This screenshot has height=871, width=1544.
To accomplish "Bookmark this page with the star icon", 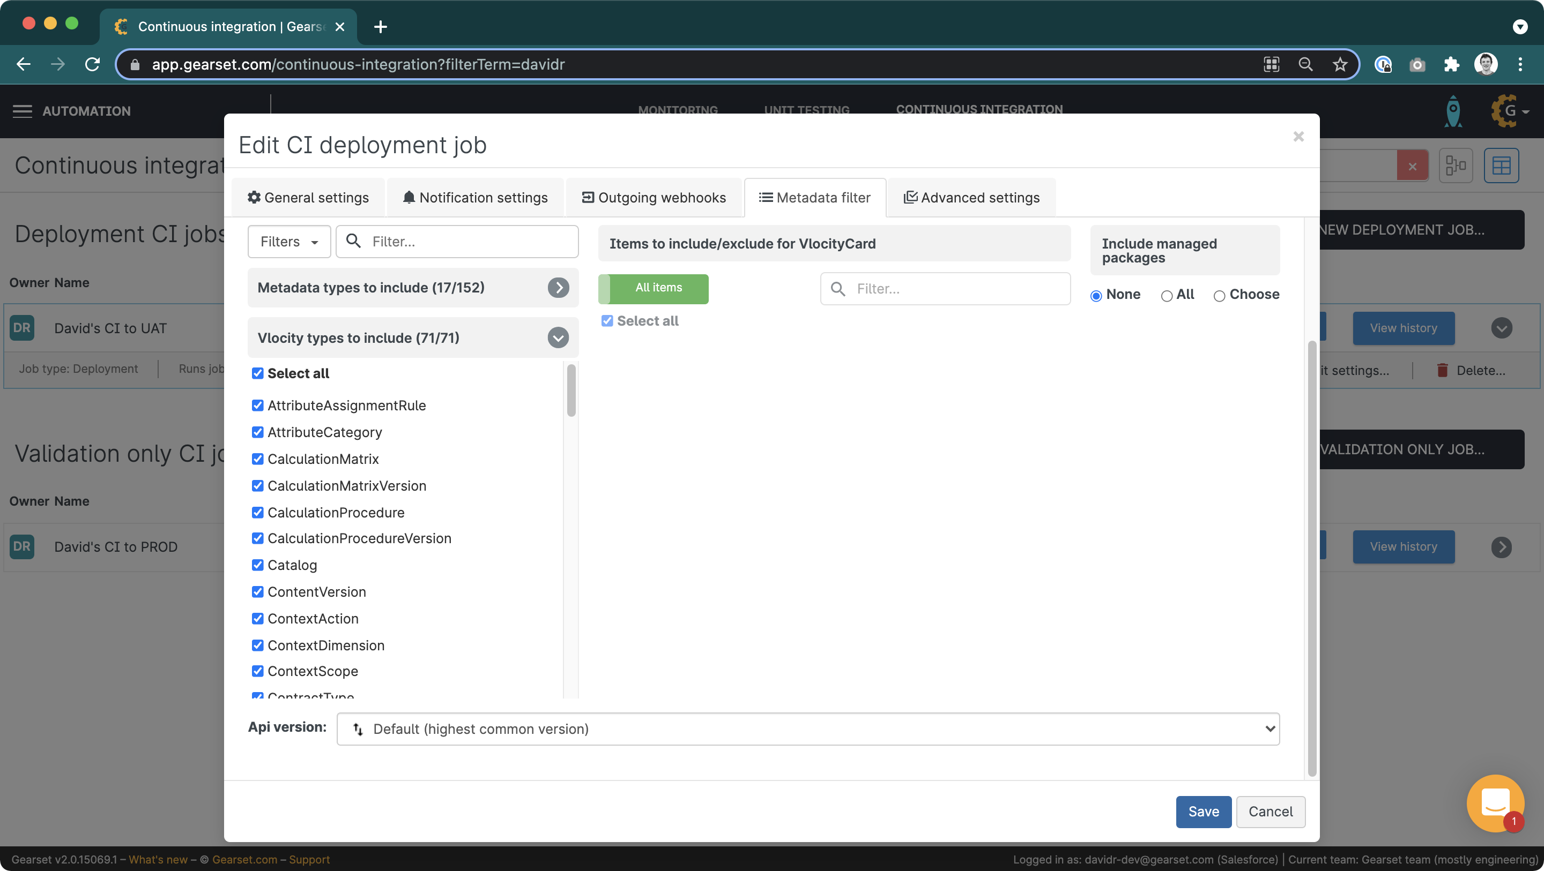I will pyautogui.click(x=1340, y=64).
